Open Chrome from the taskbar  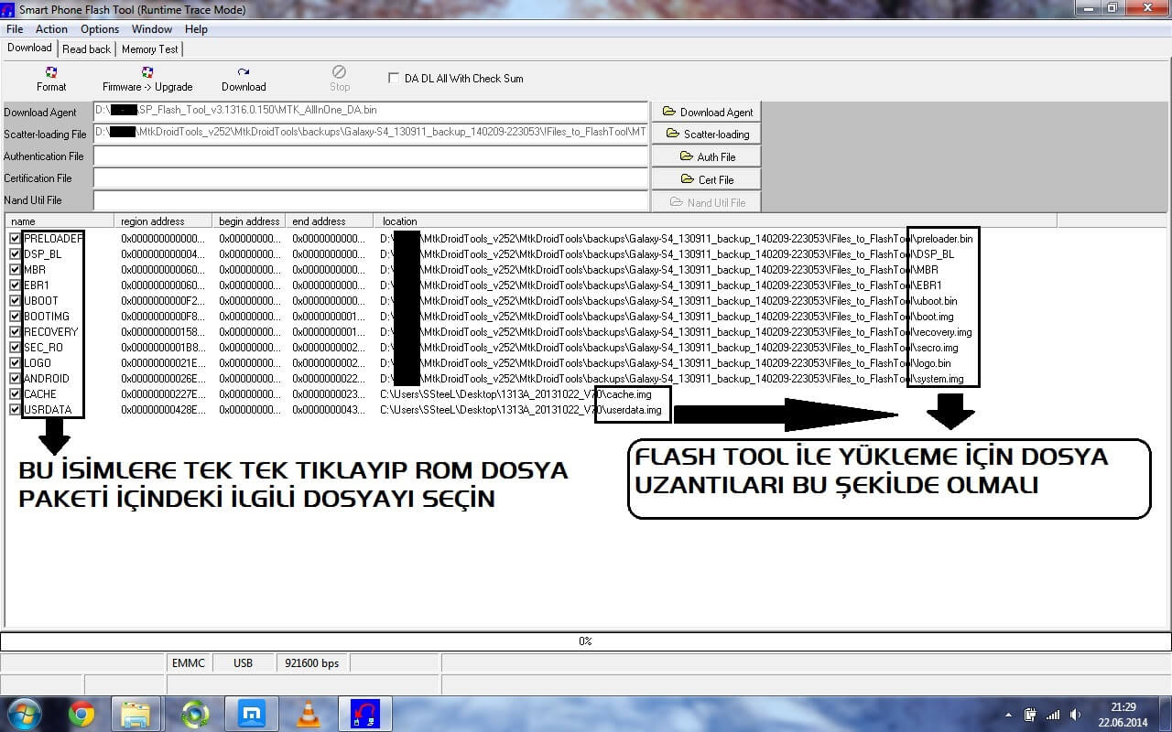coord(81,714)
